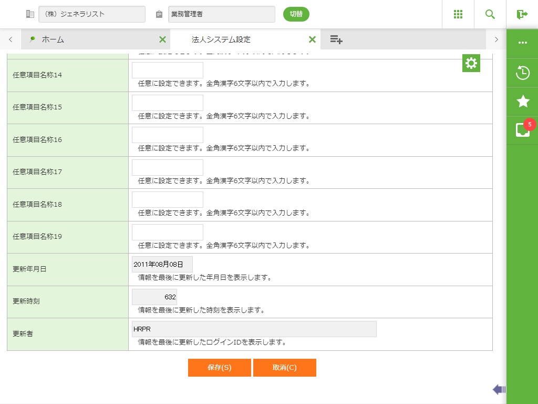Click the clipboard role icon

pyautogui.click(x=159, y=14)
